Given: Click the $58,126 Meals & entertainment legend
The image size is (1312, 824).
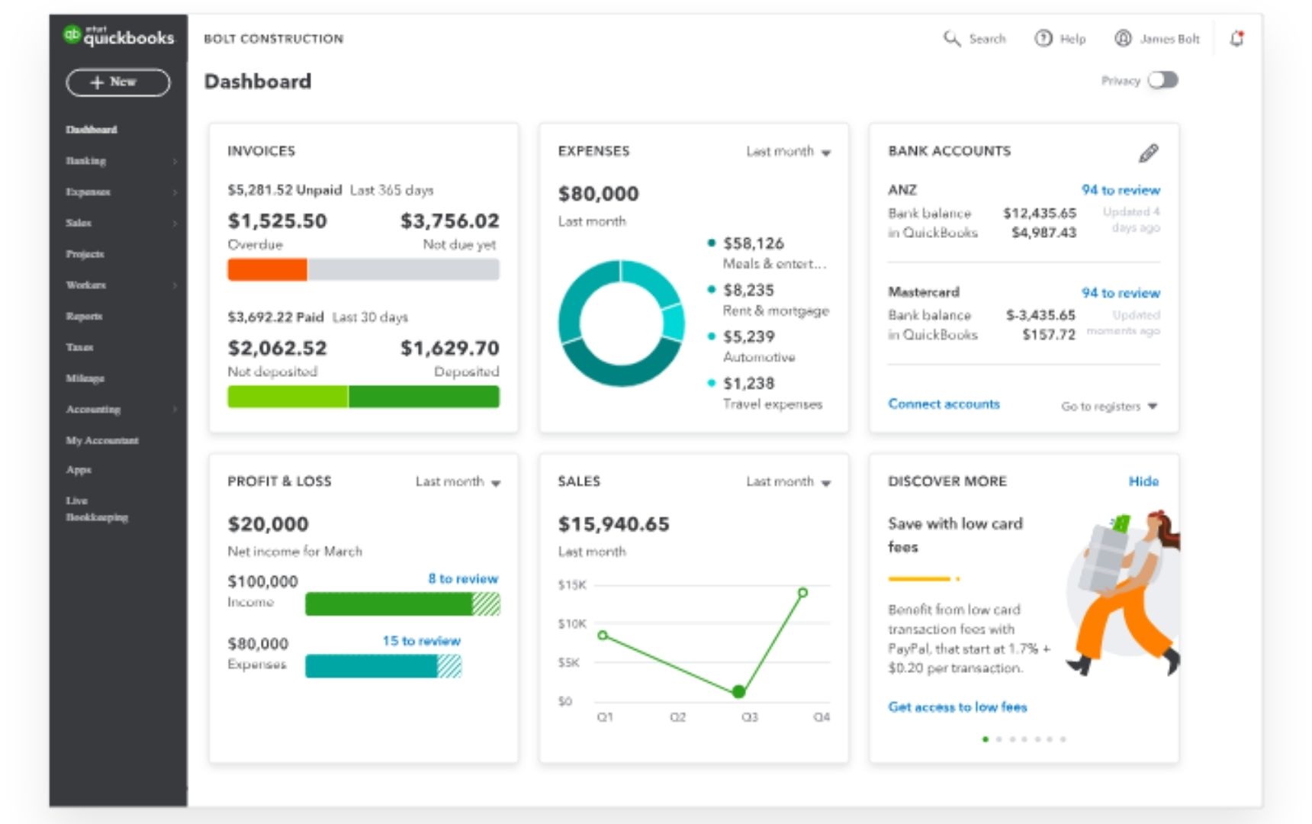Looking at the screenshot, I should pos(767,253).
